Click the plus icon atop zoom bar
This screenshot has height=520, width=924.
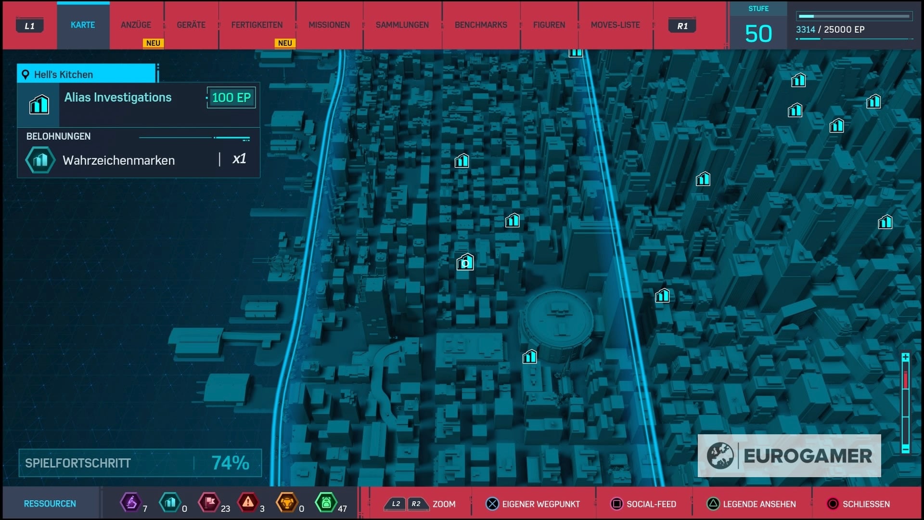click(x=905, y=357)
